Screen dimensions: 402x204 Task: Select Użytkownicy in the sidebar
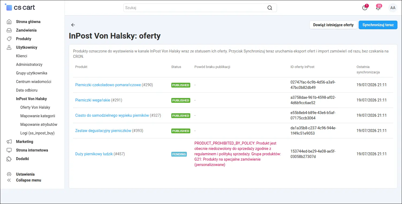coord(26,47)
